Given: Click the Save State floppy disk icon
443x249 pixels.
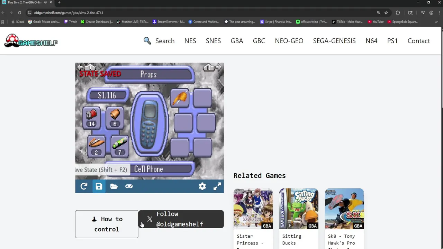Looking at the screenshot, I should tap(99, 186).
